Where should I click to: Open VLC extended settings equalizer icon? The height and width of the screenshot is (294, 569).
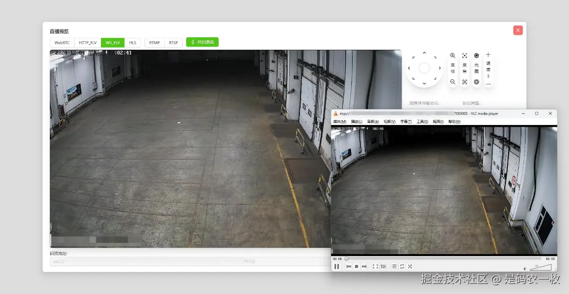point(383,266)
